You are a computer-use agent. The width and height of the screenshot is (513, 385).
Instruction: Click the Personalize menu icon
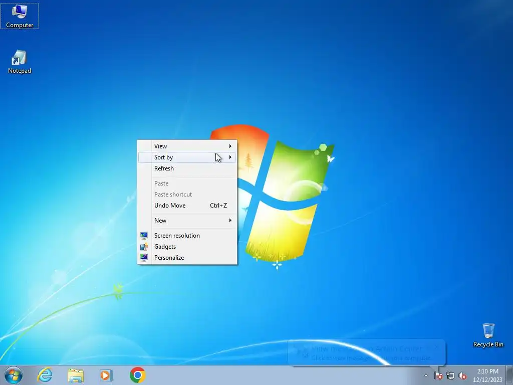(x=144, y=258)
